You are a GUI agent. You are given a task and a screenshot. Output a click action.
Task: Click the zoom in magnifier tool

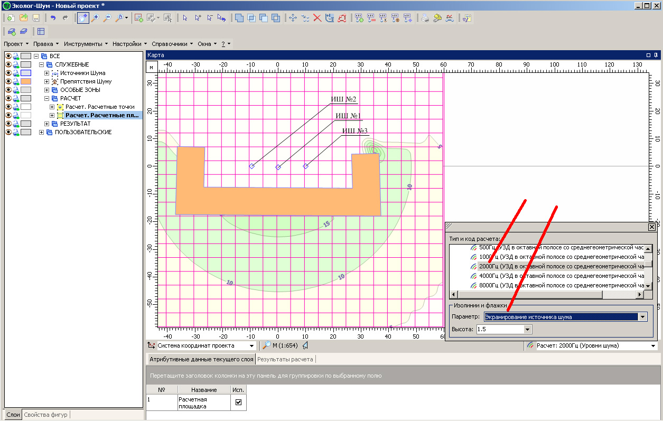pyautogui.click(x=96, y=18)
